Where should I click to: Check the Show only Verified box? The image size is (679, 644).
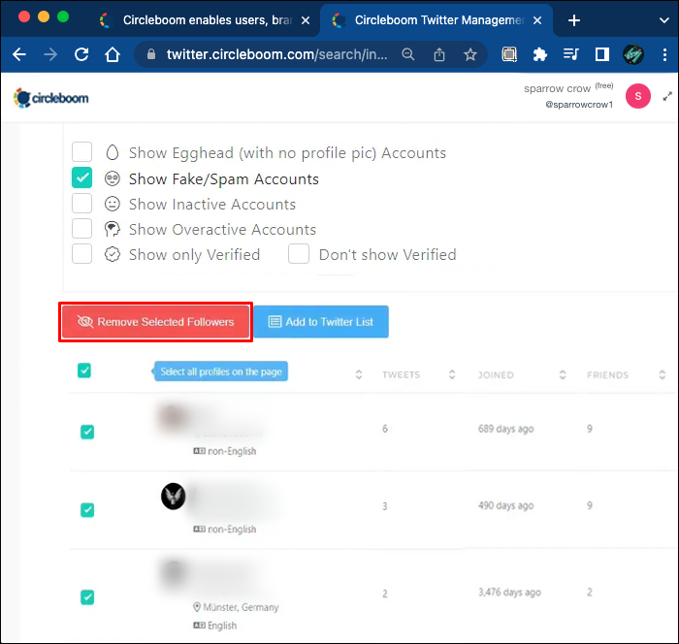pyautogui.click(x=81, y=254)
